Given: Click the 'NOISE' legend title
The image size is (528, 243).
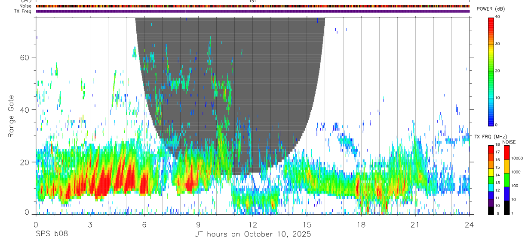Looking at the screenshot, I should tap(509, 142).
